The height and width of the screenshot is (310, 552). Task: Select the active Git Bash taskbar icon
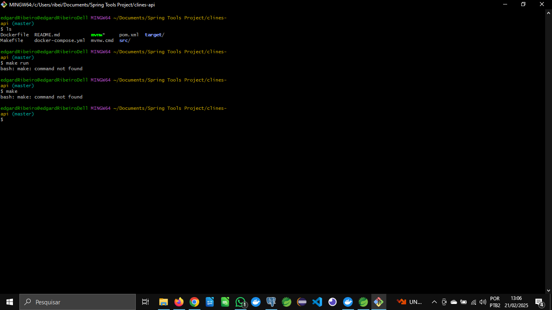click(x=379, y=302)
